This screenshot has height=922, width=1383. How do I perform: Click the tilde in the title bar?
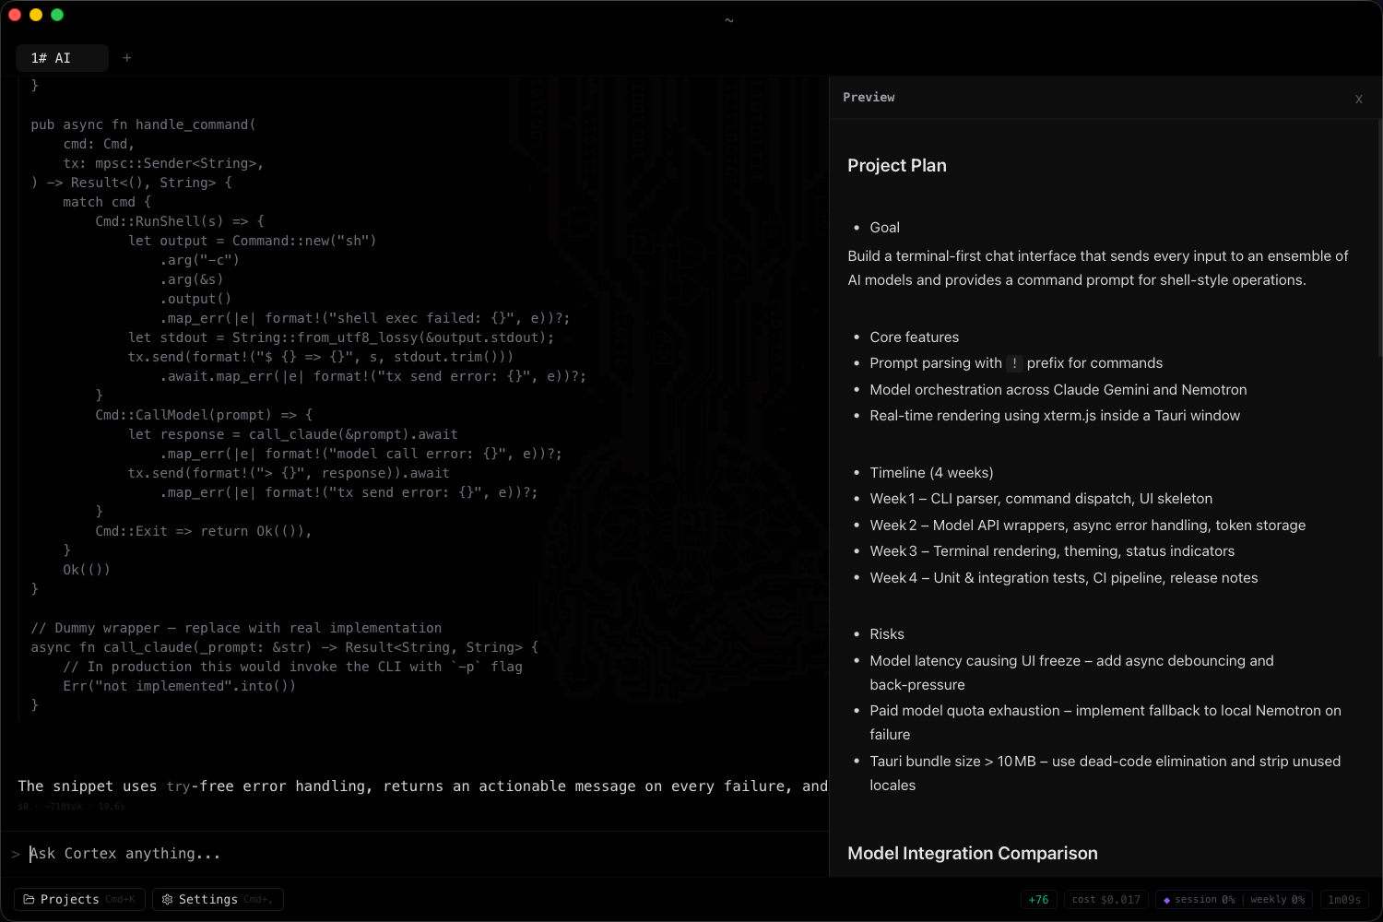pyautogui.click(x=728, y=18)
